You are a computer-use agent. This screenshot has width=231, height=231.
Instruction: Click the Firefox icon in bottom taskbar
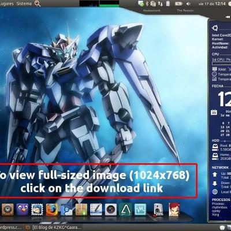pyautogui.click(x=28, y=228)
